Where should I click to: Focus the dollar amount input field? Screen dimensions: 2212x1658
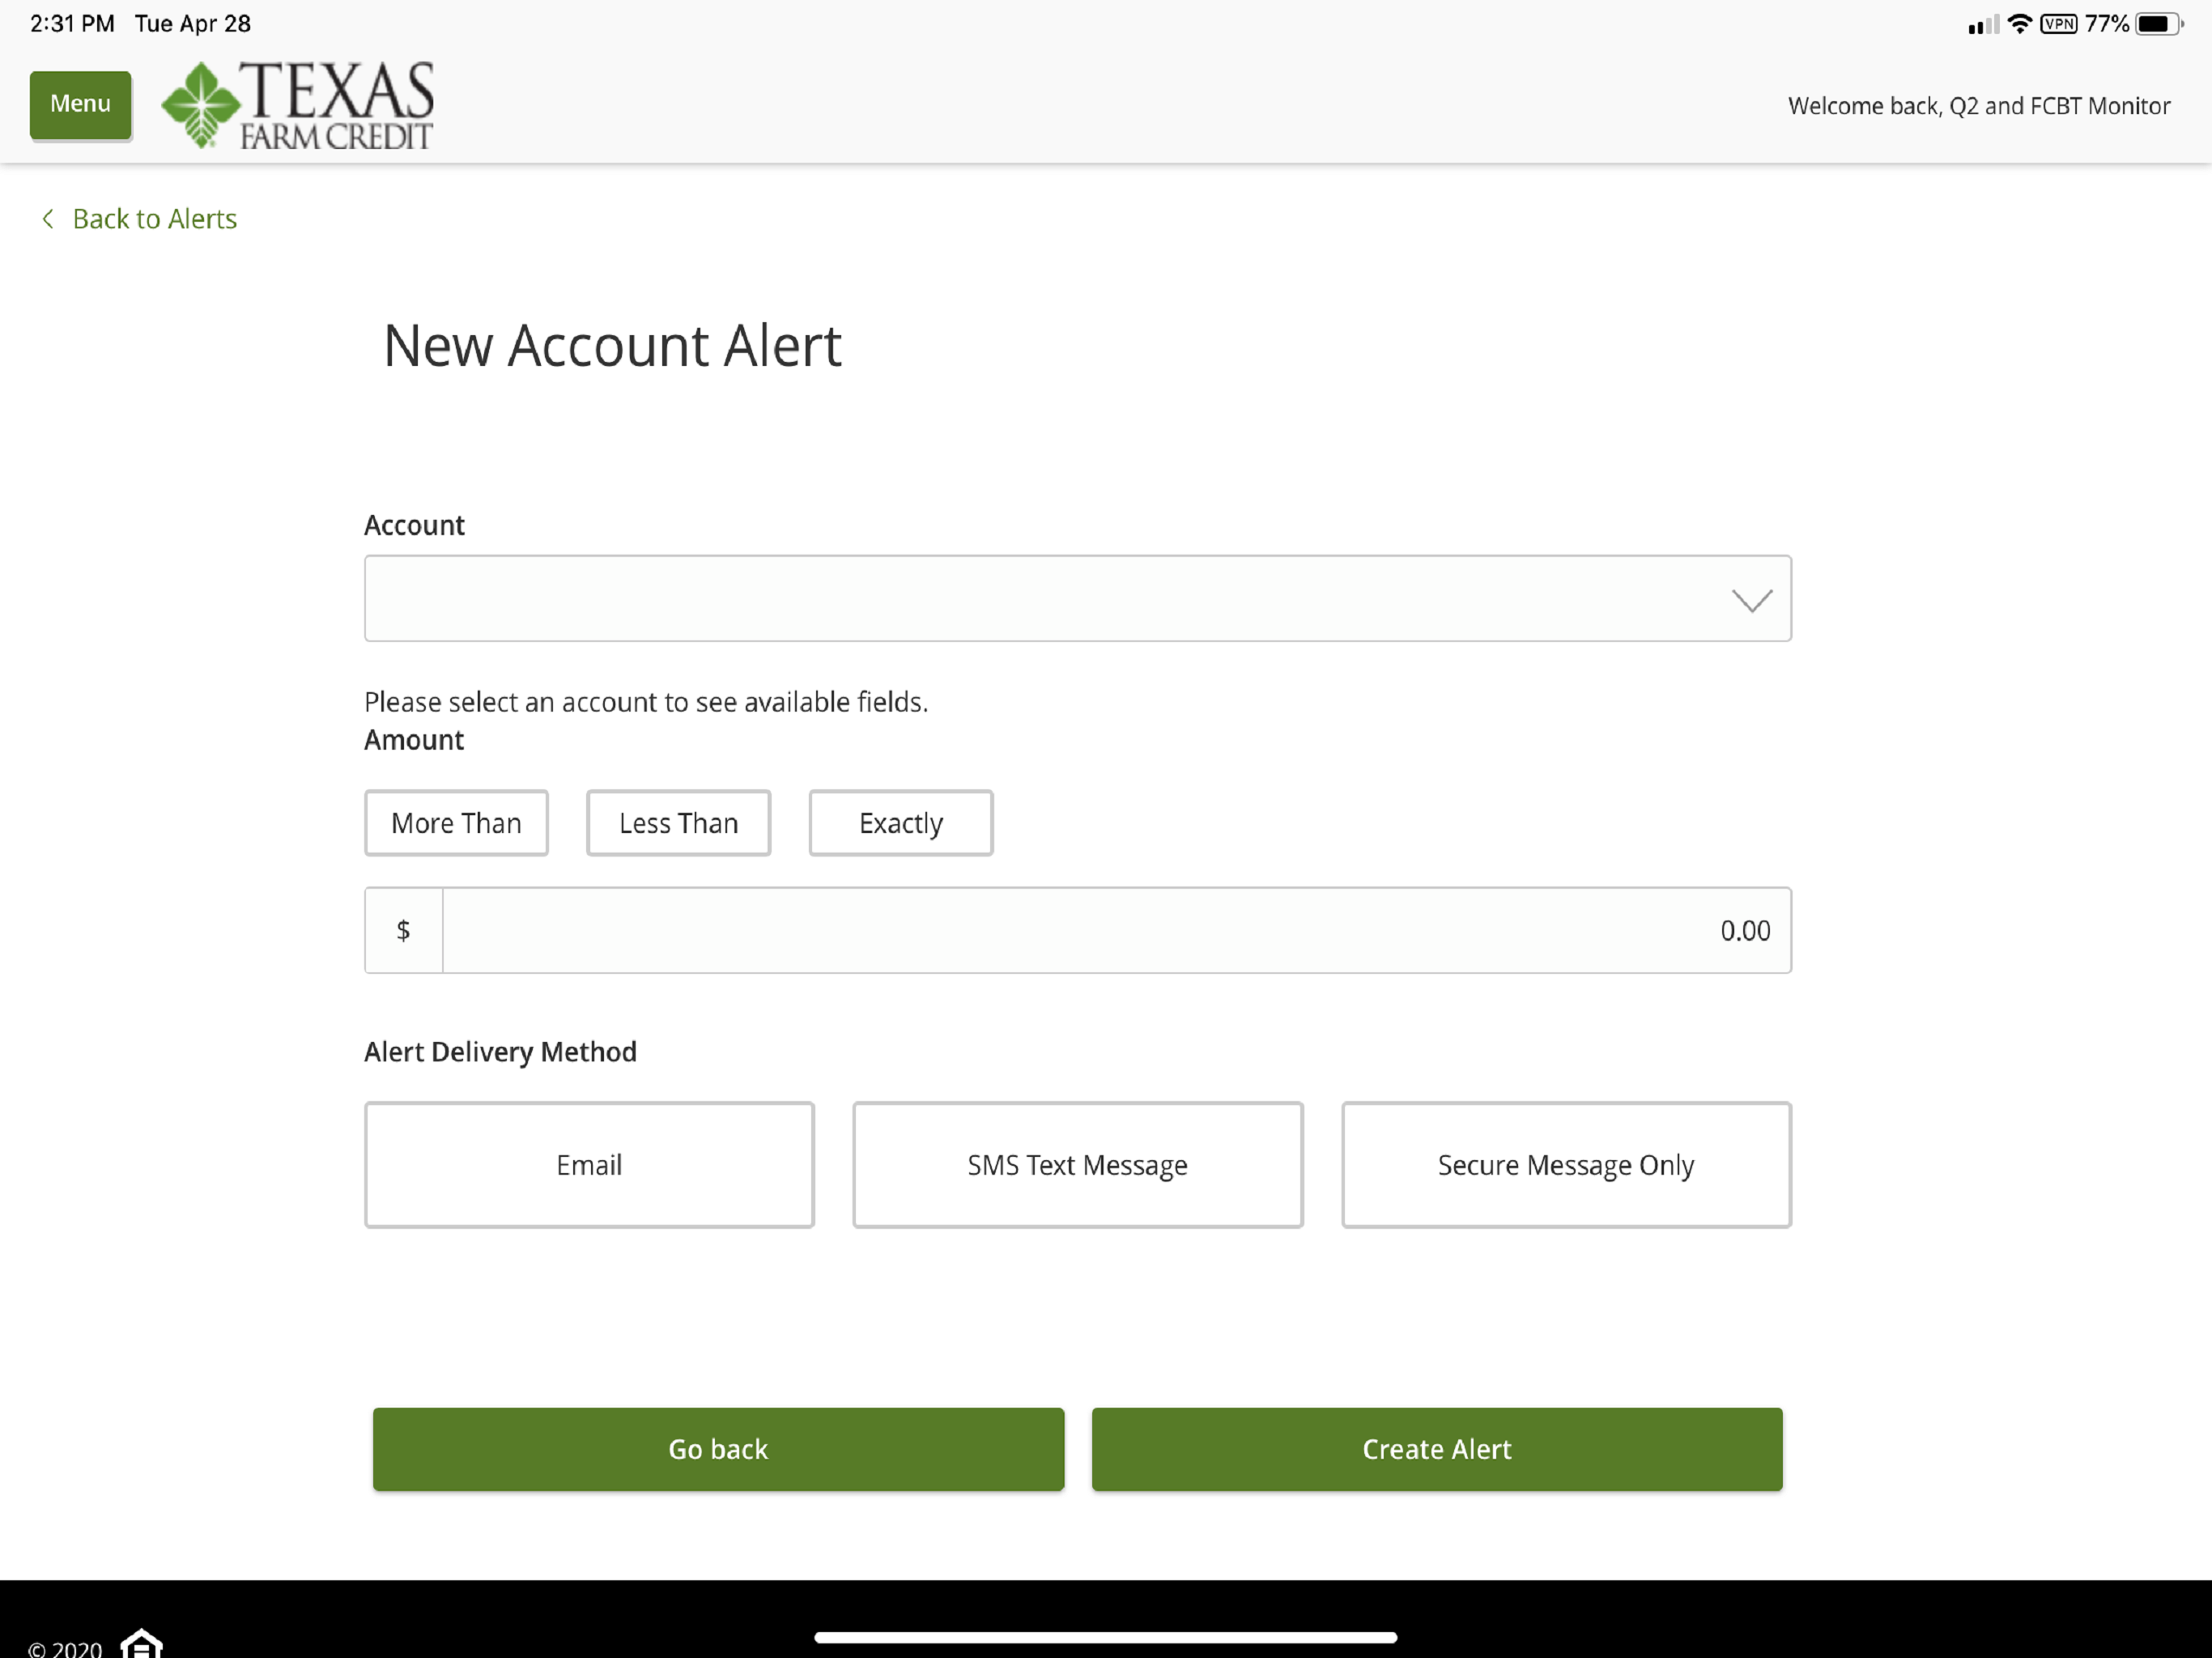pos(1116,930)
